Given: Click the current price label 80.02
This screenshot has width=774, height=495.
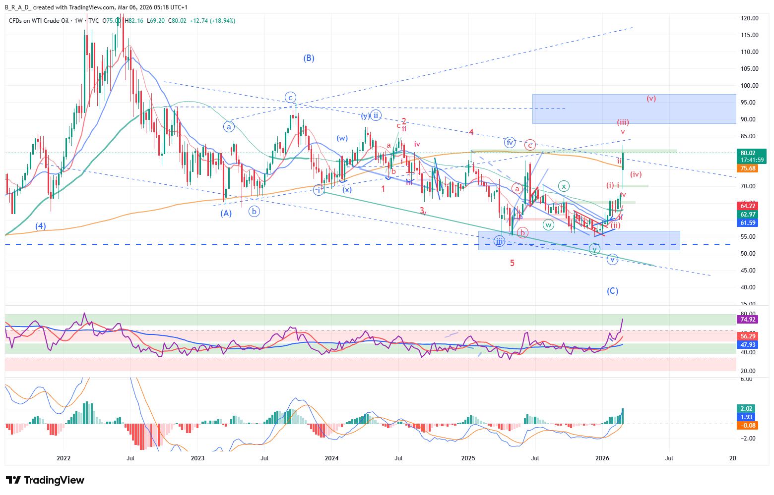Looking at the screenshot, I should 748,153.
